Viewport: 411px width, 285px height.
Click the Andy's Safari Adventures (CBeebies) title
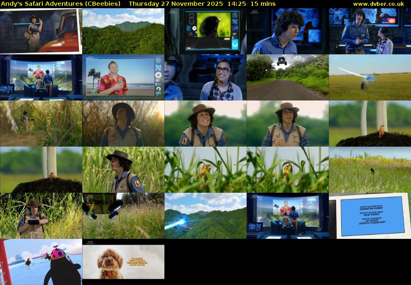[x=61, y=4]
